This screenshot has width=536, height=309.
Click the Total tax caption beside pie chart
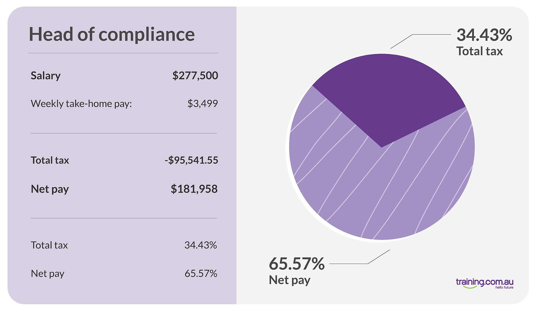480,51
